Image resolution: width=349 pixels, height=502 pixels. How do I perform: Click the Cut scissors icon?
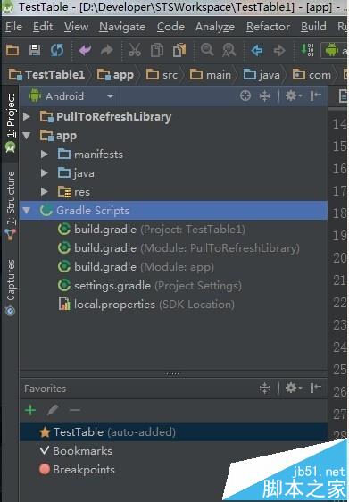pos(135,50)
